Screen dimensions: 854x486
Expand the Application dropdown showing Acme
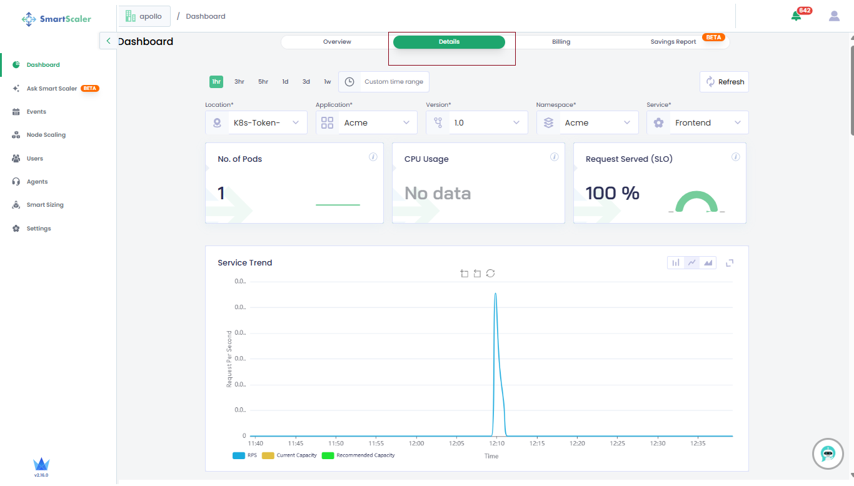tap(366, 122)
